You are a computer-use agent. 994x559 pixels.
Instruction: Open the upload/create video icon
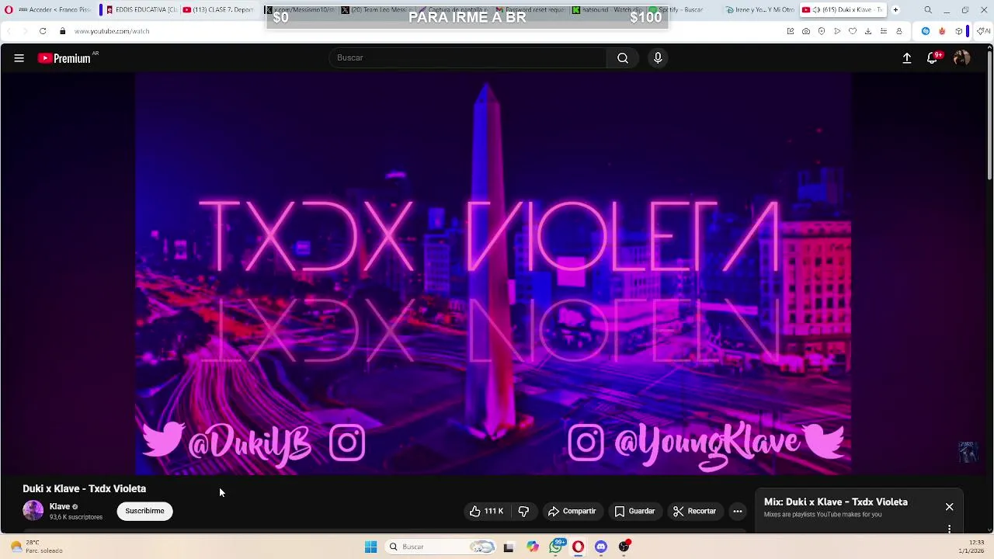[x=906, y=58]
